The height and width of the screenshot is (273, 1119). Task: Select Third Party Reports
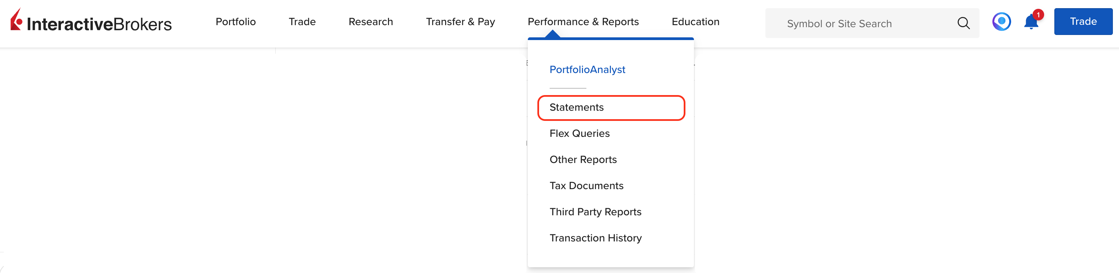pos(596,212)
